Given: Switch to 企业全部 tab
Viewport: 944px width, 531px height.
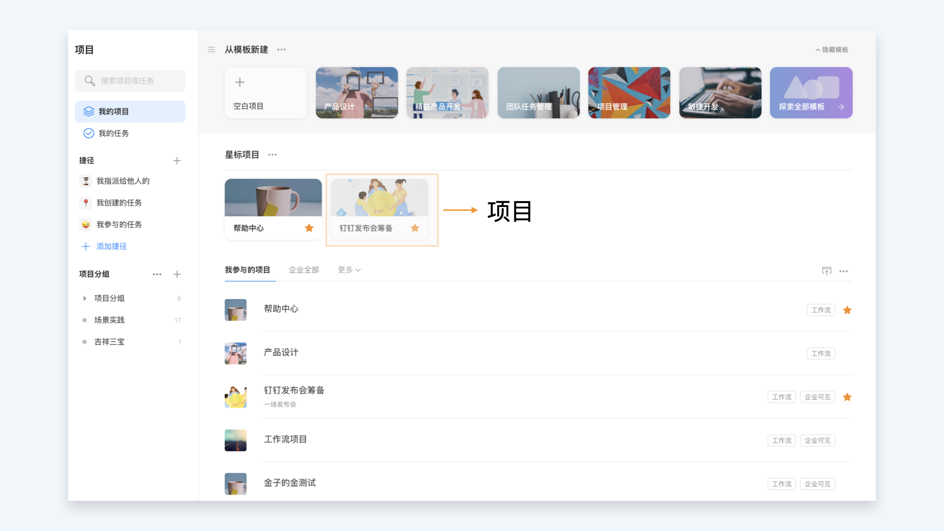Looking at the screenshot, I should 304,270.
